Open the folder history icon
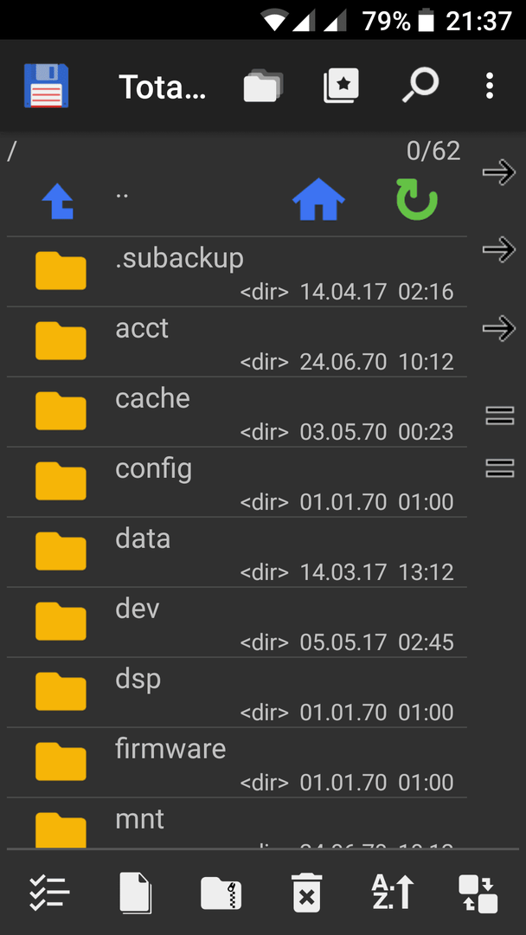The height and width of the screenshot is (935, 526). pyautogui.click(x=263, y=86)
